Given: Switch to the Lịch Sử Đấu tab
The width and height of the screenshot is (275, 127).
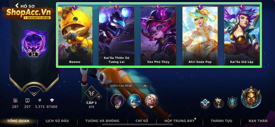Looking at the screenshot, I should pos(57,121).
